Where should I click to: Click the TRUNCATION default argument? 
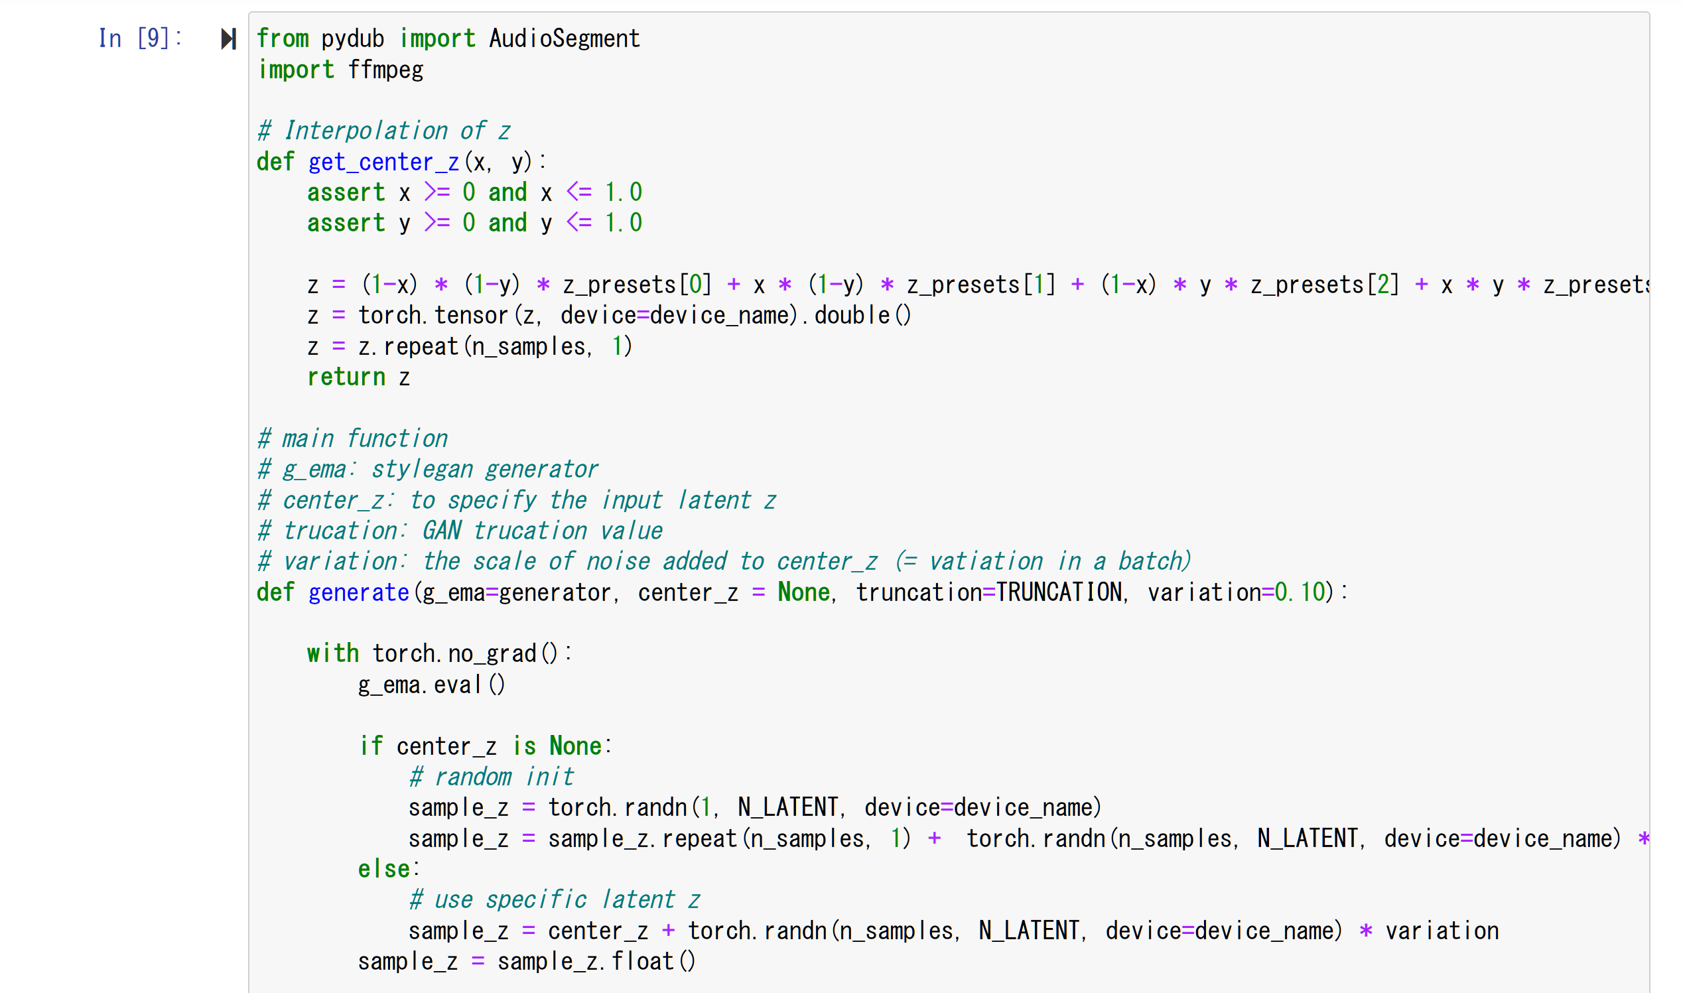(x=1059, y=593)
